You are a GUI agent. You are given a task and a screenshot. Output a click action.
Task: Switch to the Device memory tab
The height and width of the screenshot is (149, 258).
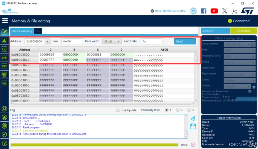pyautogui.click(x=22, y=31)
